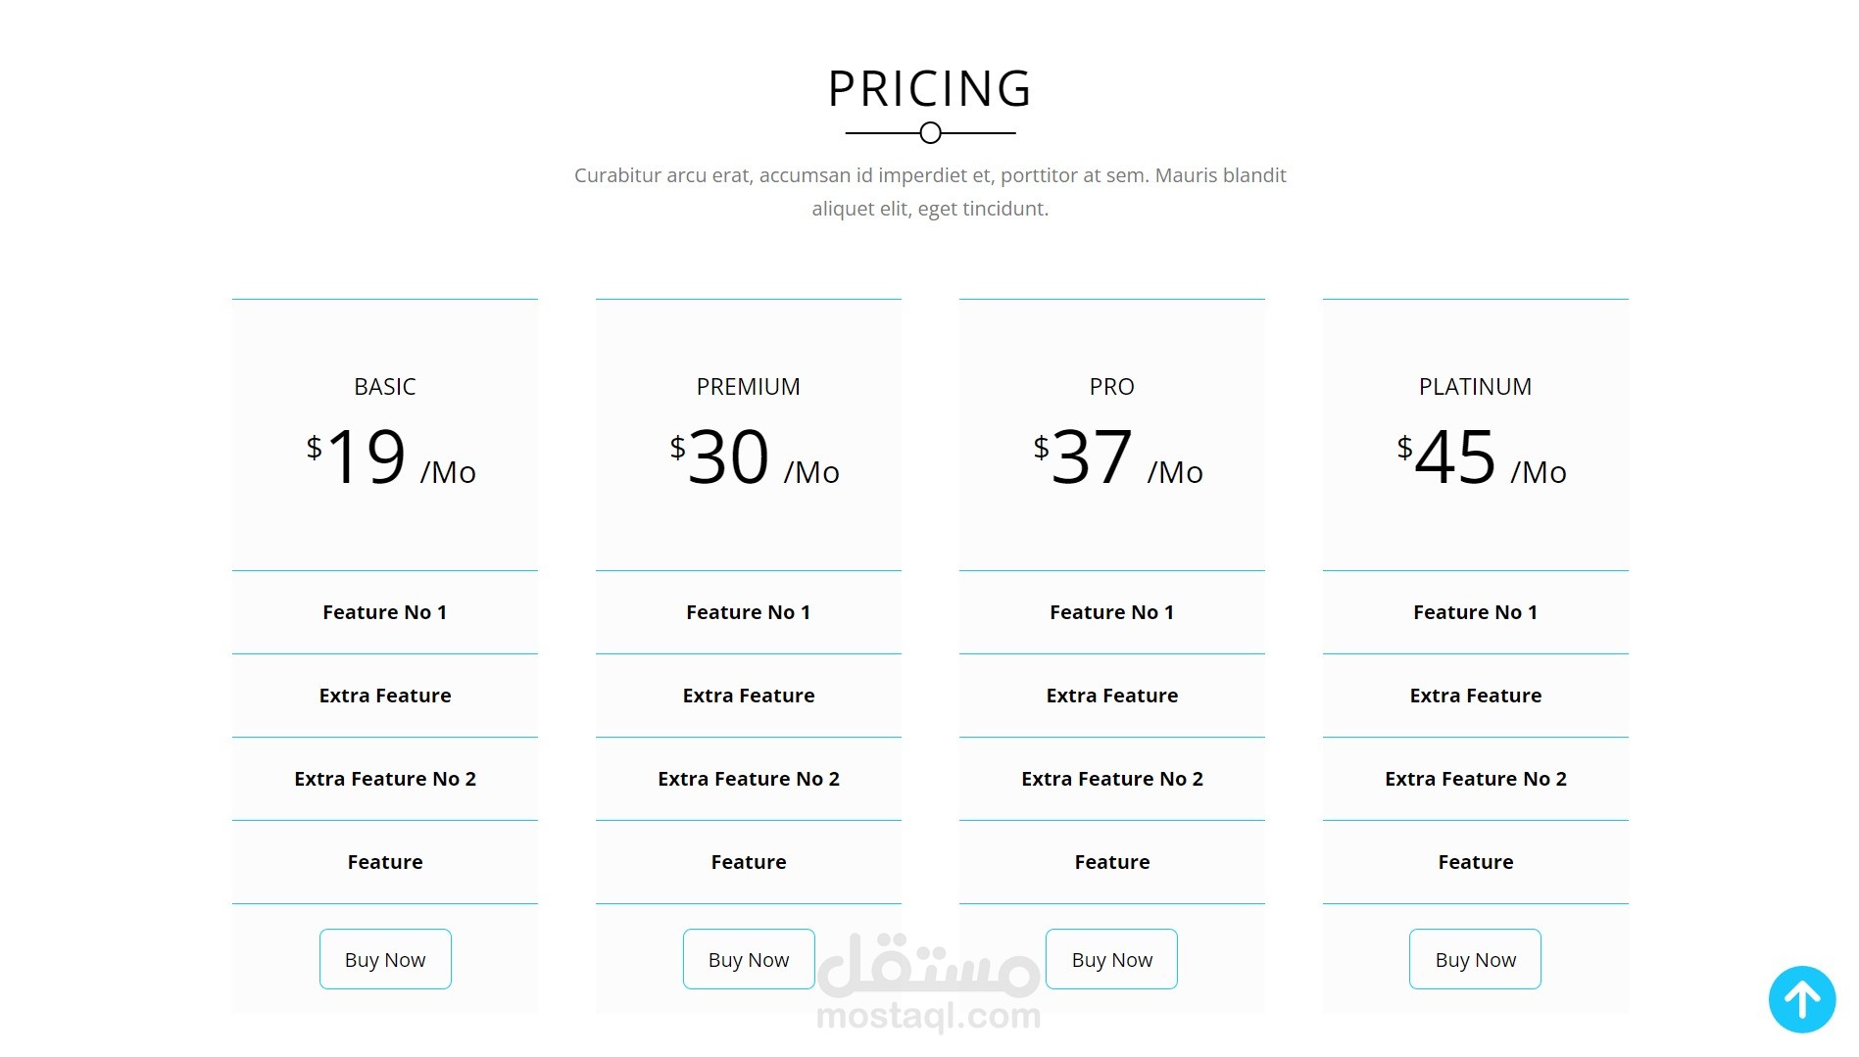The image size is (1859, 1057).
Task: Select the PREMIUM plan title
Action: click(749, 387)
